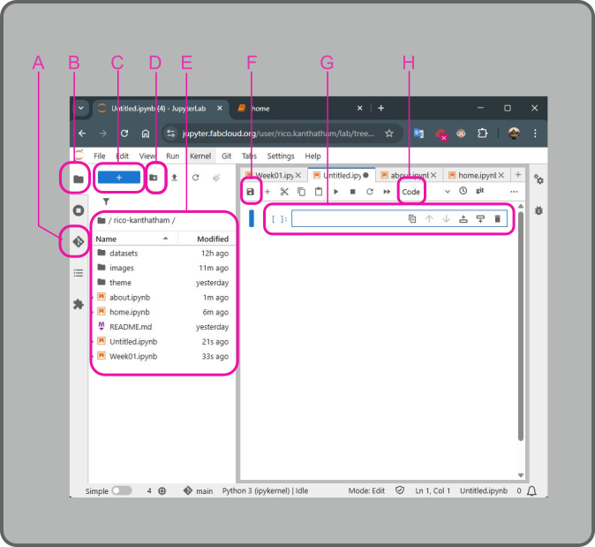Click the blue New Launcher plus button

[x=119, y=178]
